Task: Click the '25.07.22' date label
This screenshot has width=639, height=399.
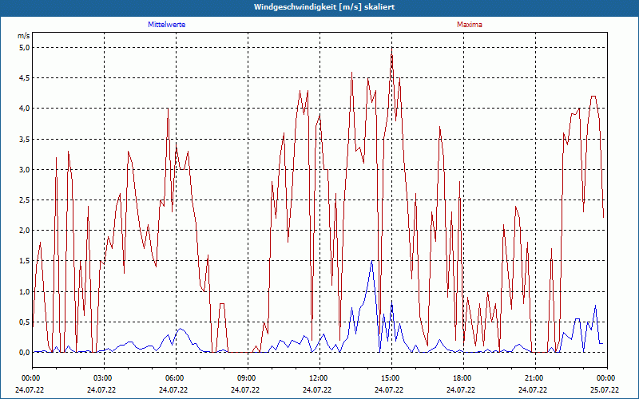Action: (x=605, y=389)
